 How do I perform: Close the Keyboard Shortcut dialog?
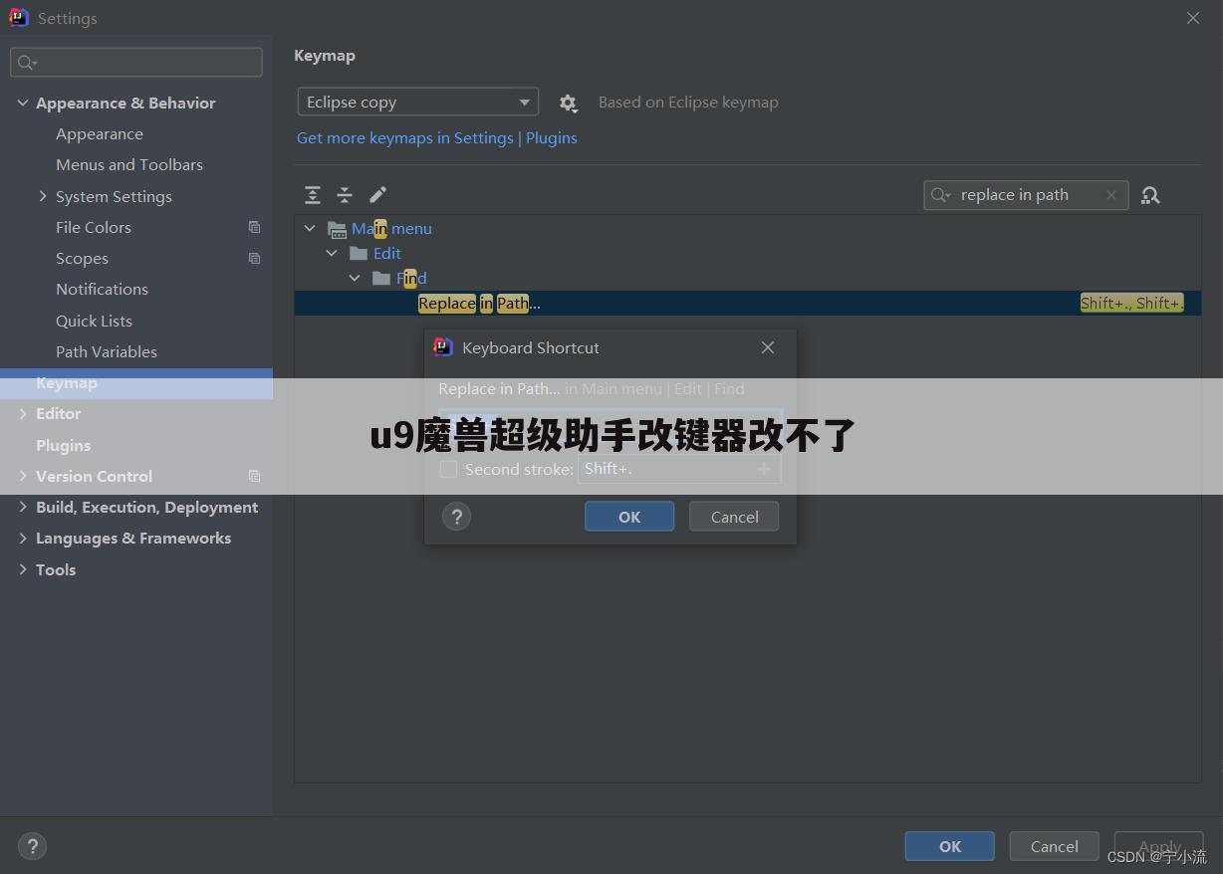click(x=767, y=347)
